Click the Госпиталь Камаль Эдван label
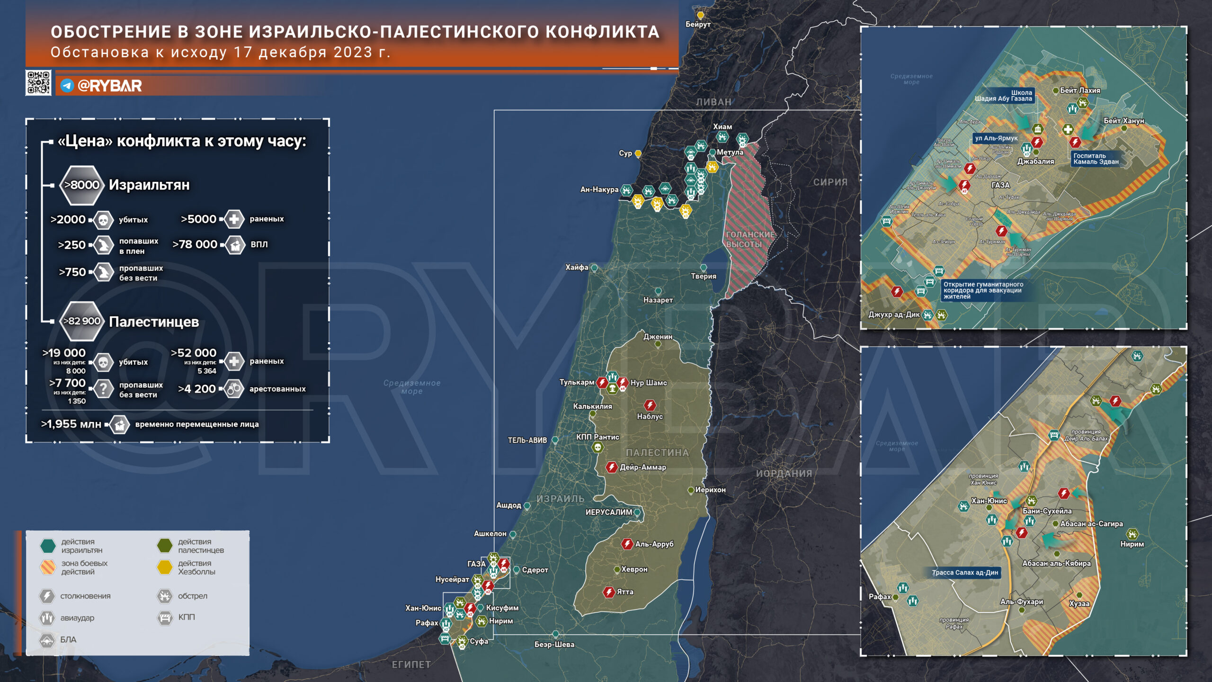The image size is (1212, 682). (x=1096, y=159)
